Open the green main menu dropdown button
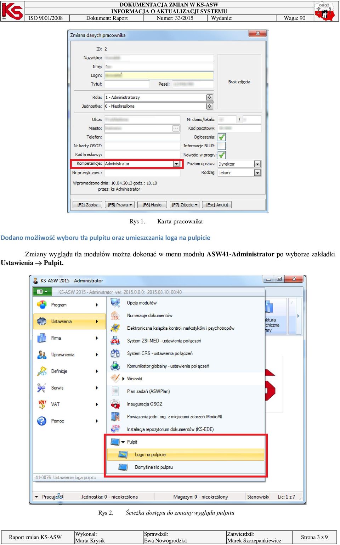Viewport: 340px width, 545px height. [x=42, y=292]
